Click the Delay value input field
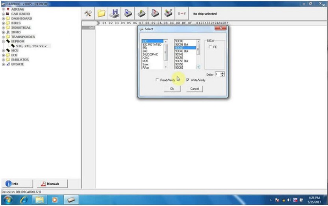 click(x=218, y=74)
